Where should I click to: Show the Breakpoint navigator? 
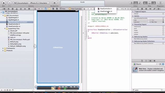click(25, 9)
